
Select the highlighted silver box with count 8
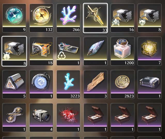click(14, 51)
